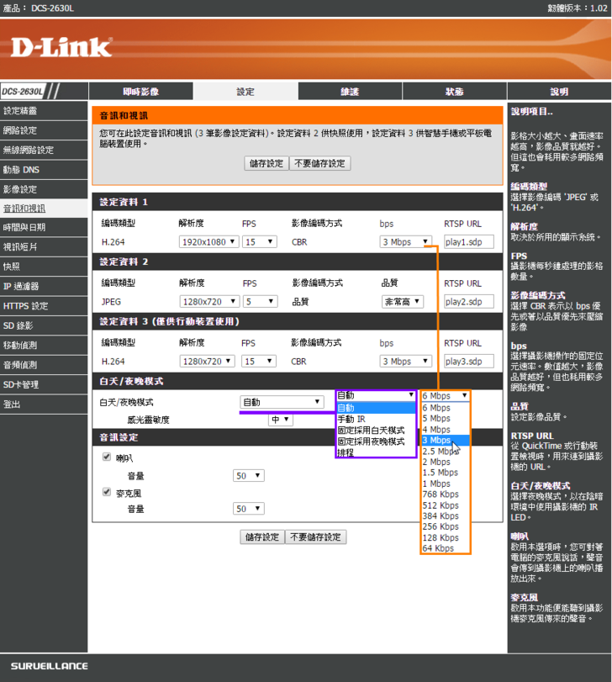Viewport: 612px width, 682px height.
Task: Go to the 狀態 tab
Action: pos(454,92)
